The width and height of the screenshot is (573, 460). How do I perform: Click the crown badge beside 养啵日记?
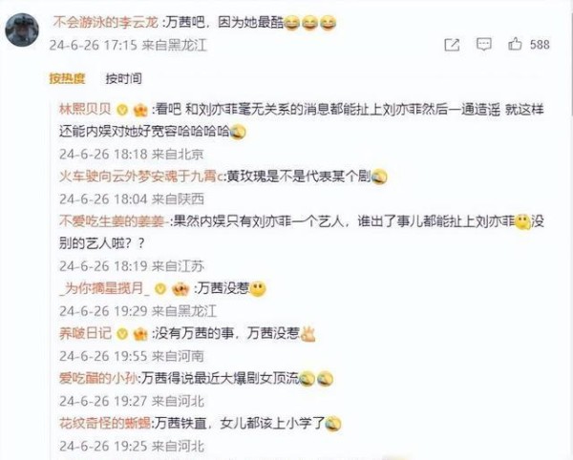(x=140, y=334)
